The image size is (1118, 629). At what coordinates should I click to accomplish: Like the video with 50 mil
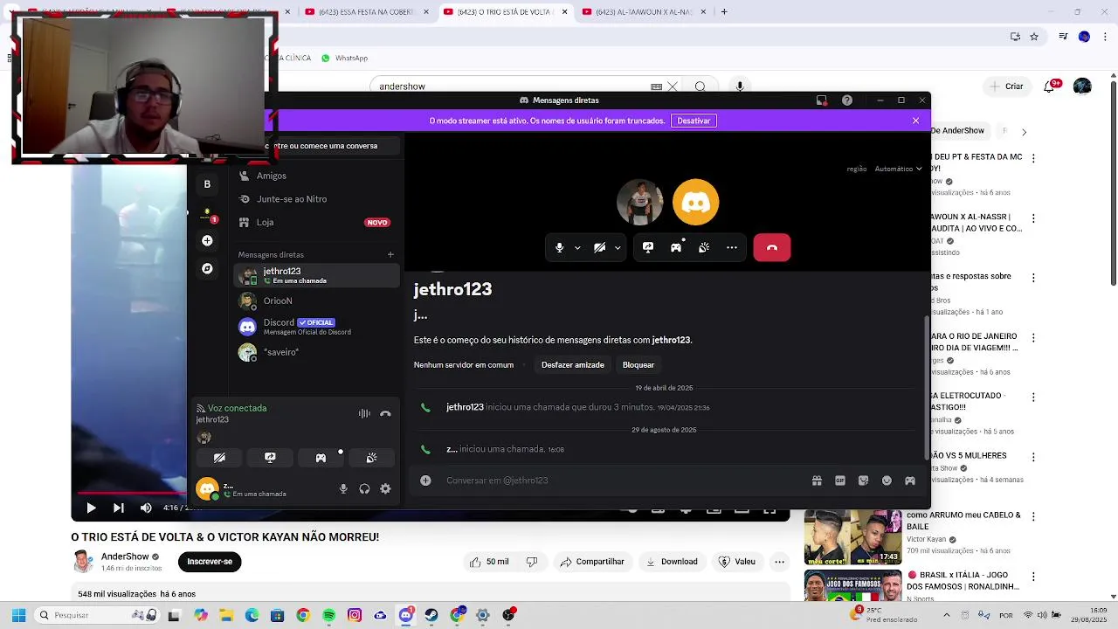(489, 562)
